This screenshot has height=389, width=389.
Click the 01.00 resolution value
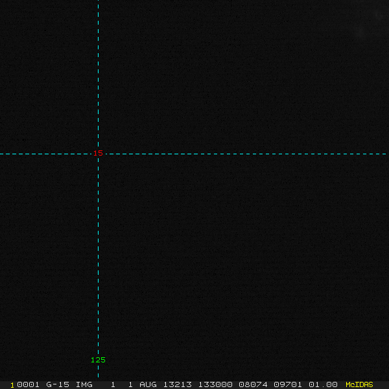(x=322, y=384)
